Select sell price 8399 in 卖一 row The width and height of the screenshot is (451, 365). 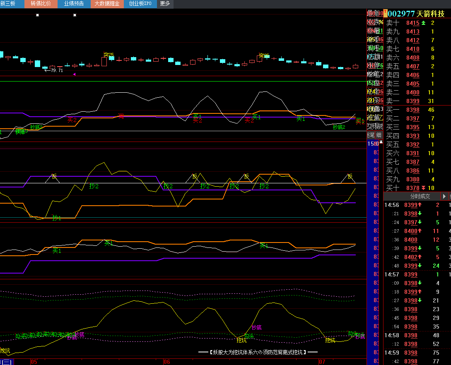413,101
